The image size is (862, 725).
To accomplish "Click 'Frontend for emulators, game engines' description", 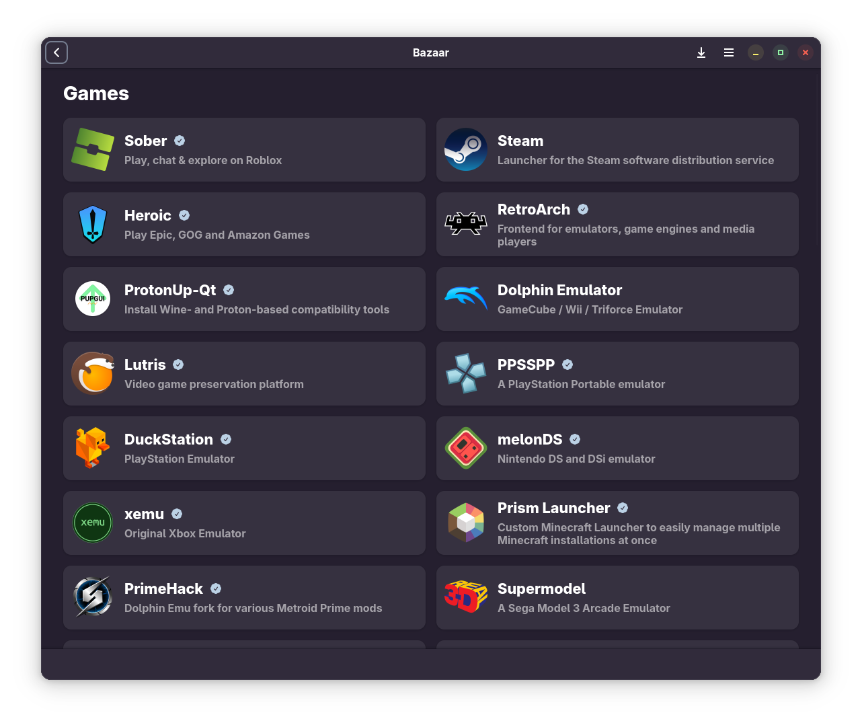I will [x=626, y=235].
